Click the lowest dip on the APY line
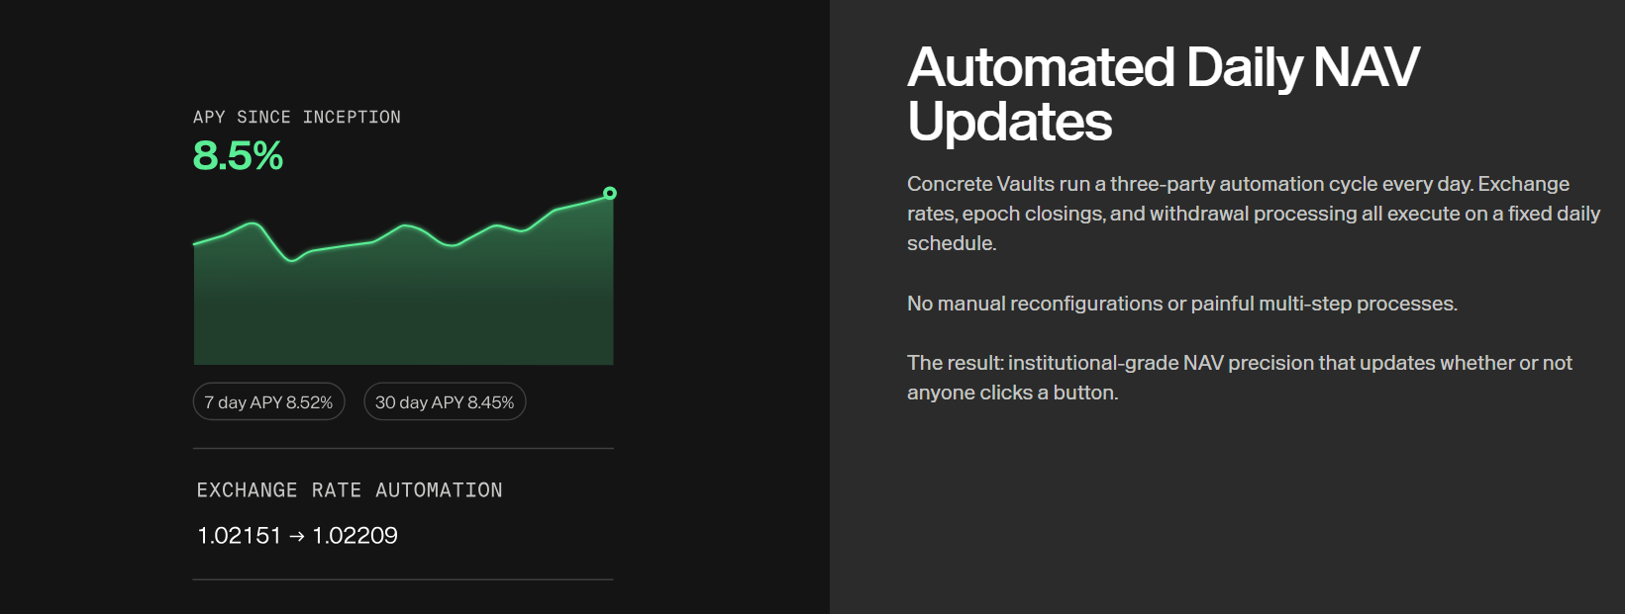The width and height of the screenshot is (1625, 614). [291, 260]
